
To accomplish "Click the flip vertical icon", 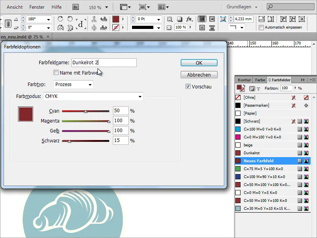I will pos(70,27).
